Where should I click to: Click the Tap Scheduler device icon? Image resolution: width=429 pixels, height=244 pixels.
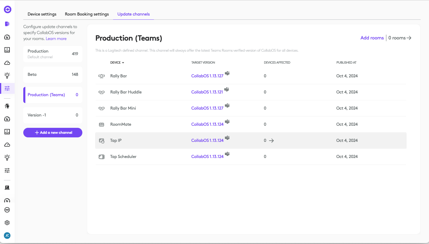[x=101, y=156]
